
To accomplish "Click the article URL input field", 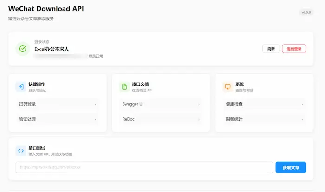I will [144, 167].
